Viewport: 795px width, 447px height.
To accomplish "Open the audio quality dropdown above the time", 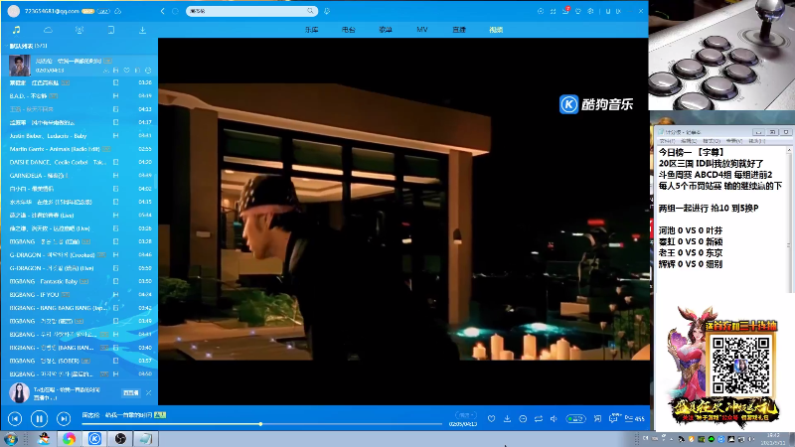I will [465, 415].
